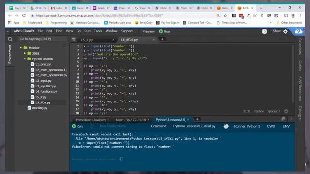Switch to the L5_ifCal.py editor tab
Viewport: 310px width, 174px height.
[129, 40]
